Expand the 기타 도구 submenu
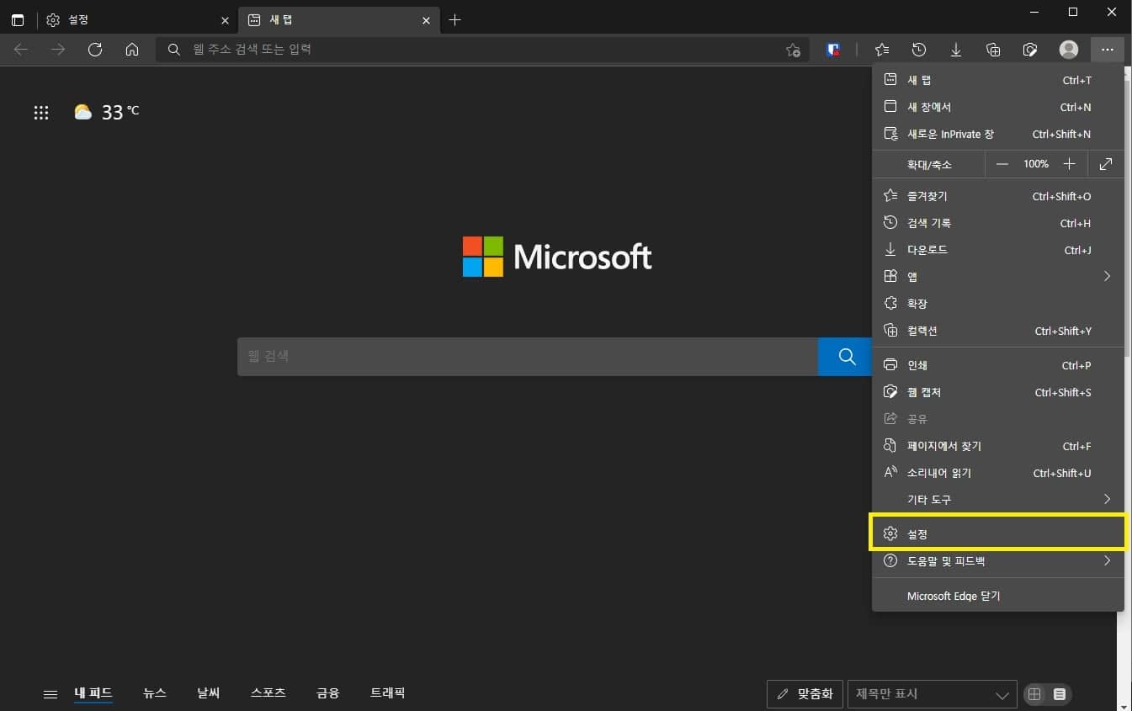Screen dimensions: 1132x711 [997, 500]
